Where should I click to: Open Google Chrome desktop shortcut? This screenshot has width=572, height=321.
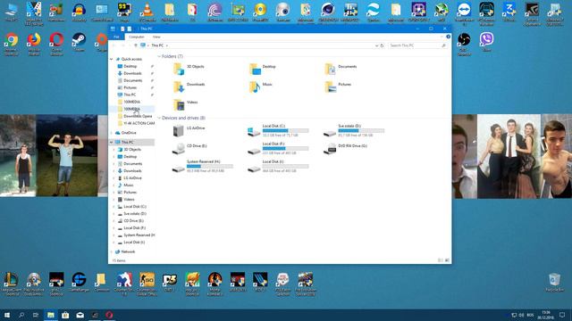click(x=12, y=44)
